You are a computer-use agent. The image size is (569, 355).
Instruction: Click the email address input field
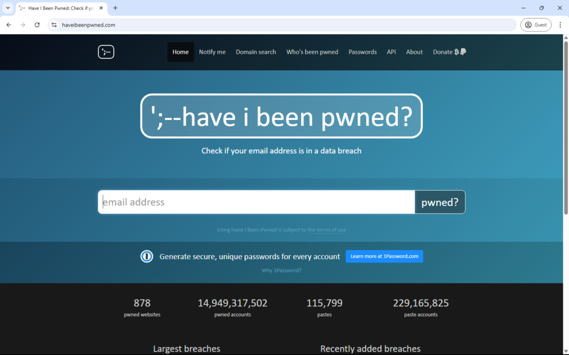click(x=257, y=202)
